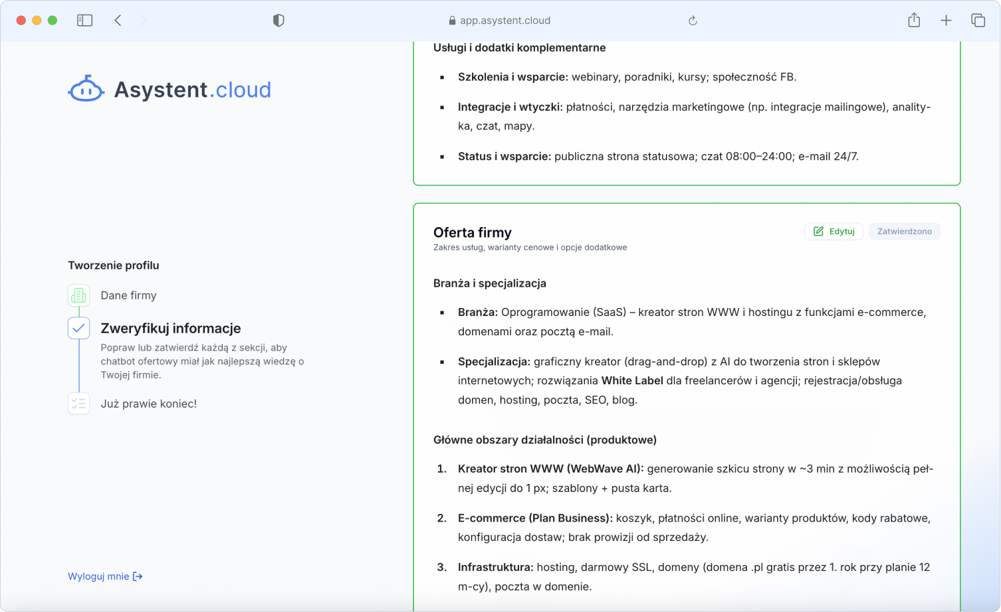Edit the Oferta firmy section
The height and width of the screenshot is (612, 1001).
[x=834, y=231]
